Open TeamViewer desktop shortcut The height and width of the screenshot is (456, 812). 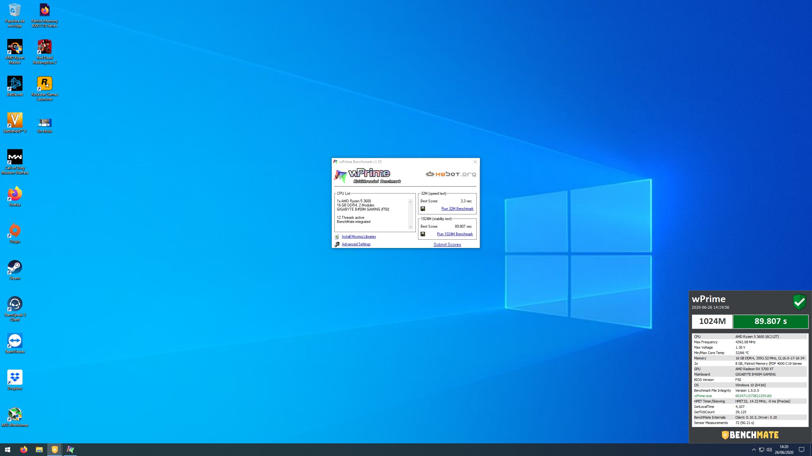click(x=15, y=344)
